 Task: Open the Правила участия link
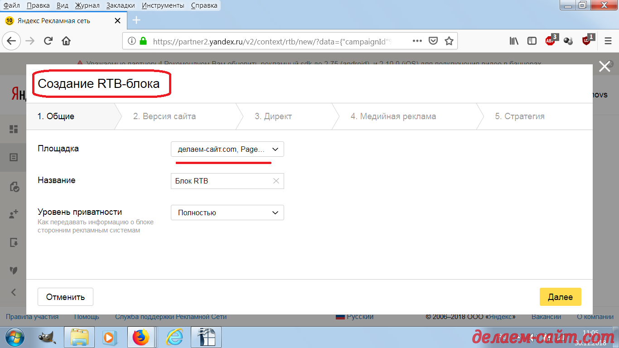pos(32,317)
